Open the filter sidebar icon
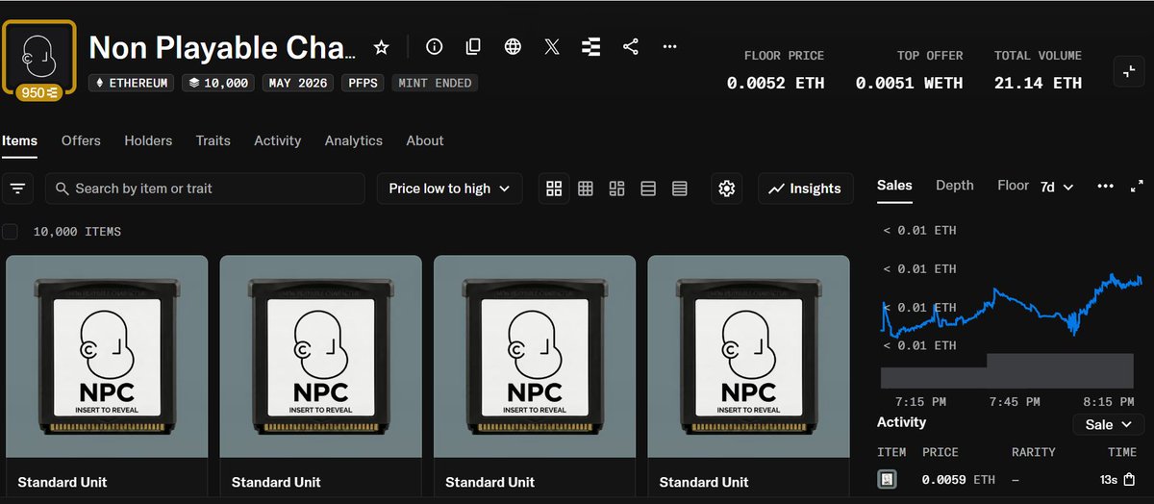The image size is (1154, 504). tap(17, 189)
